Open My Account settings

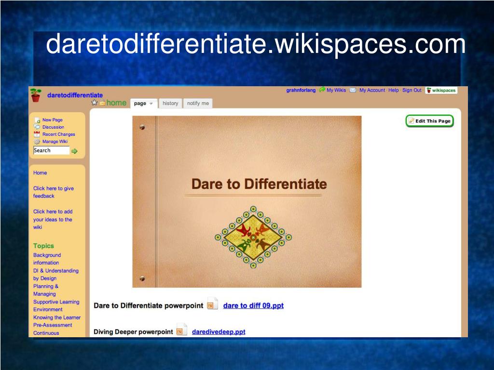pyautogui.click(x=372, y=90)
